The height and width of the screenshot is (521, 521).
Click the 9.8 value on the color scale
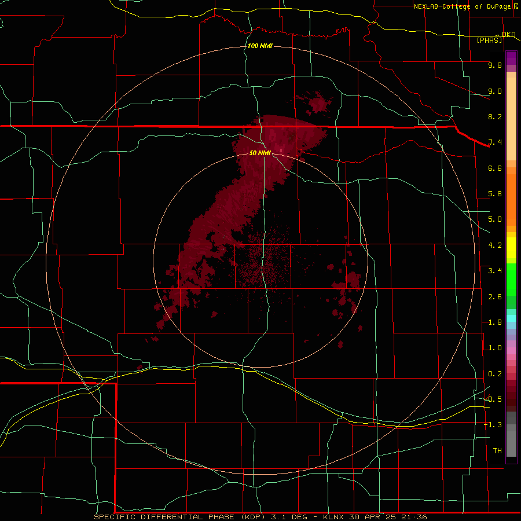[495, 65]
